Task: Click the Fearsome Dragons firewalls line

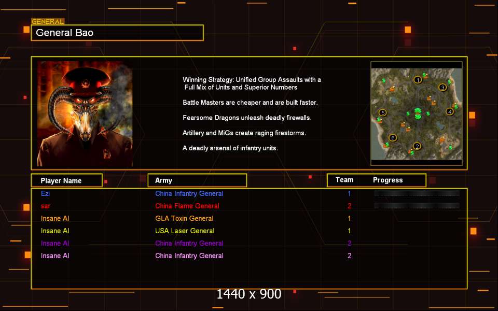Action: (x=247, y=118)
